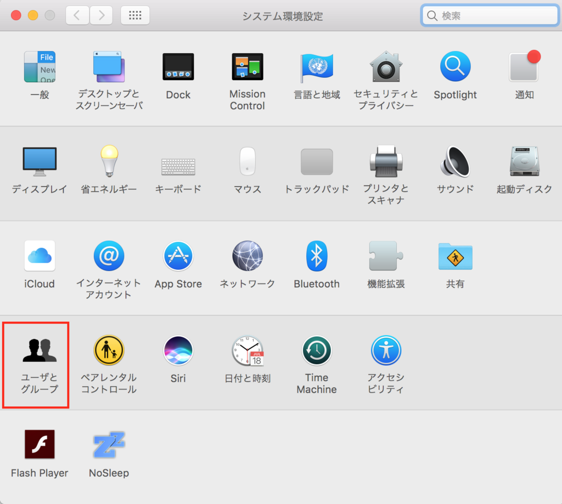
Task: Open Bluetooth preferences
Action: tap(317, 256)
